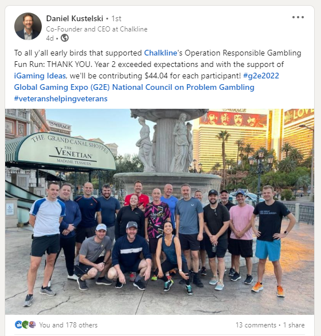Show the 13 comments
321x336 pixels.
tap(256, 325)
